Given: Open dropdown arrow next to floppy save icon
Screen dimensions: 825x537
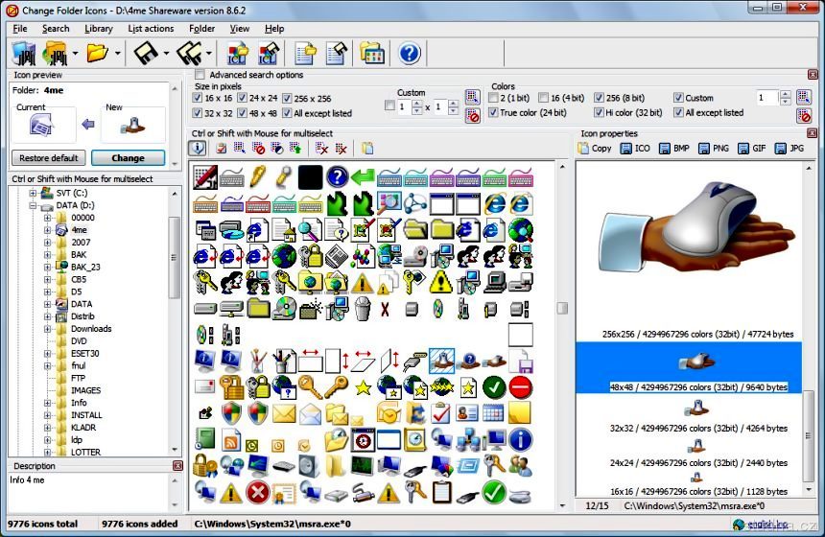Looking at the screenshot, I should [166, 54].
